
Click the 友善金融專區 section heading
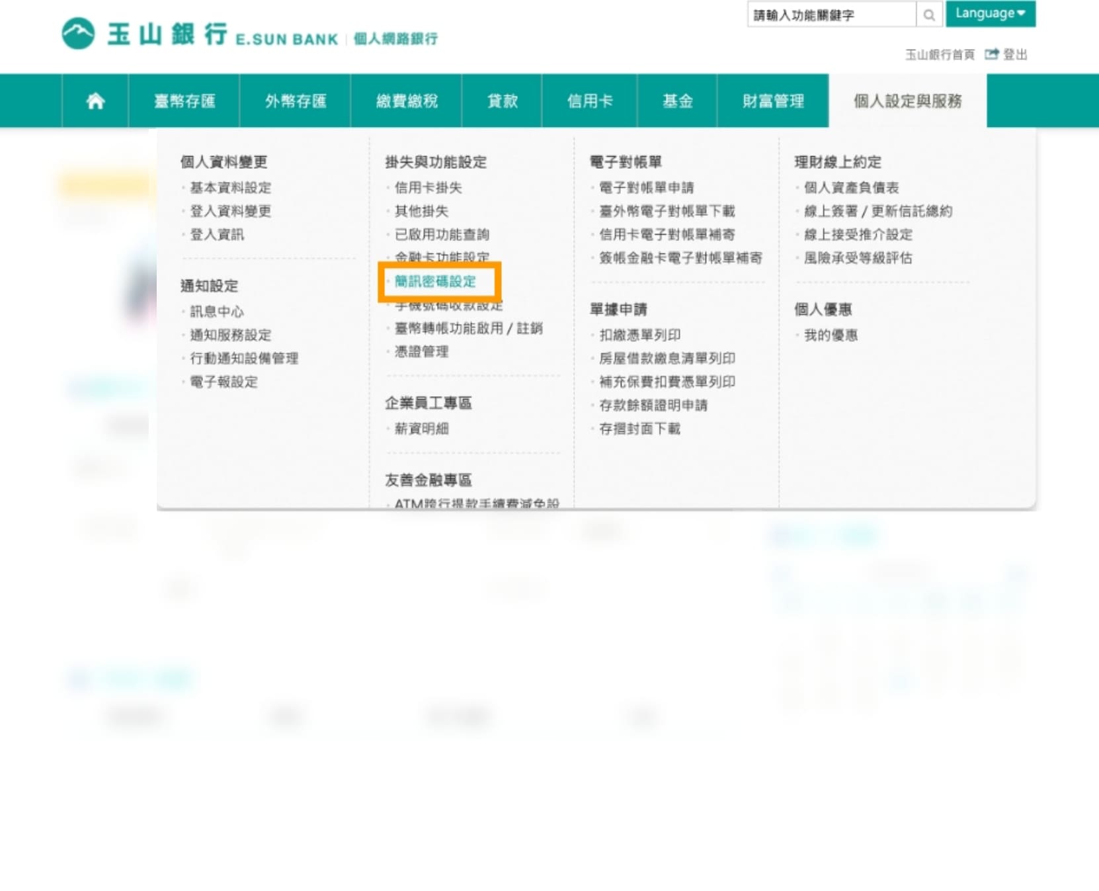(428, 480)
